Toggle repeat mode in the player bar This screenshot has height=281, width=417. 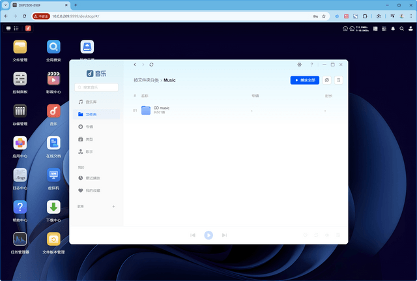[316, 235]
